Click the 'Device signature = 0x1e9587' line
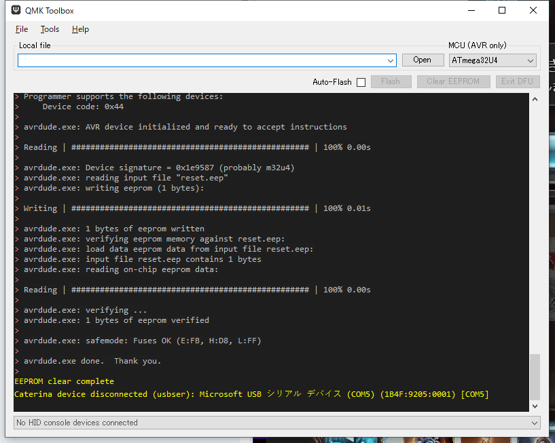Screen dimensions: 555x443 click(x=159, y=168)
